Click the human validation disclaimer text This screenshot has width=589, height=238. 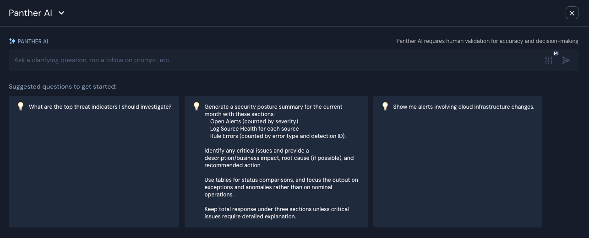487,41
